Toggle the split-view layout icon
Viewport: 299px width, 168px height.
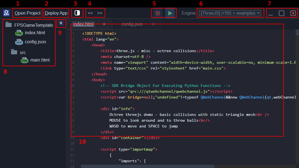tap(77, 13)
